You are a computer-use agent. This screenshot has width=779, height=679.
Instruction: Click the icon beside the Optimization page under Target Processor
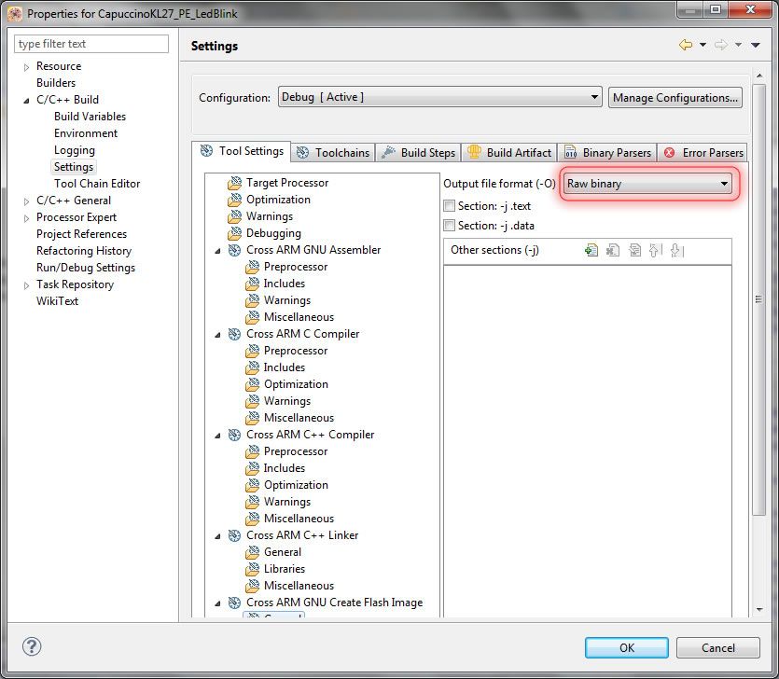(234, 200)
